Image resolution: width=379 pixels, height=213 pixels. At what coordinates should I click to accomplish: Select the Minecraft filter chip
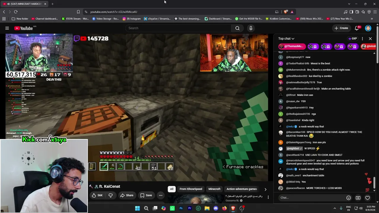click(x=214, y=189)
